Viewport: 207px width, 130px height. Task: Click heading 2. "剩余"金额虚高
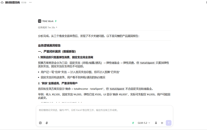[58, 83]
